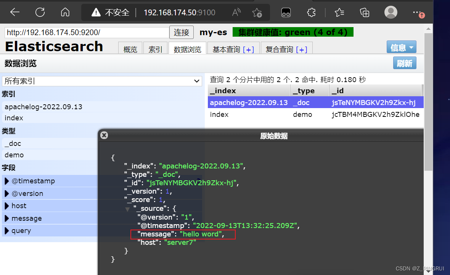
Task: Reload the page with the refresh icon
Action: (40, 12)
